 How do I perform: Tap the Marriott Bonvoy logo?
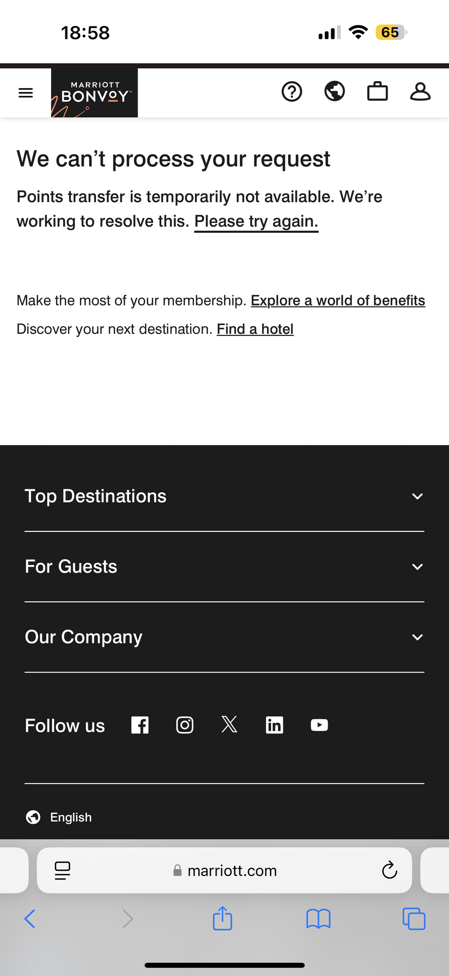pyautogui.click(x=95, y=93)
